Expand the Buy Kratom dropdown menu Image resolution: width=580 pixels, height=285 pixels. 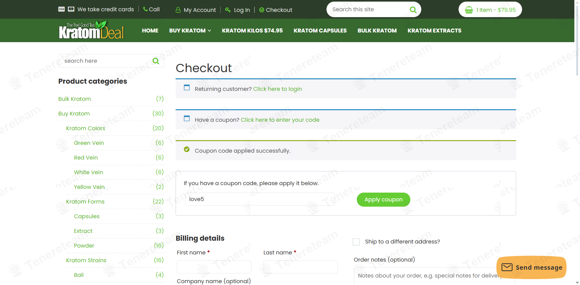(190, 31)
